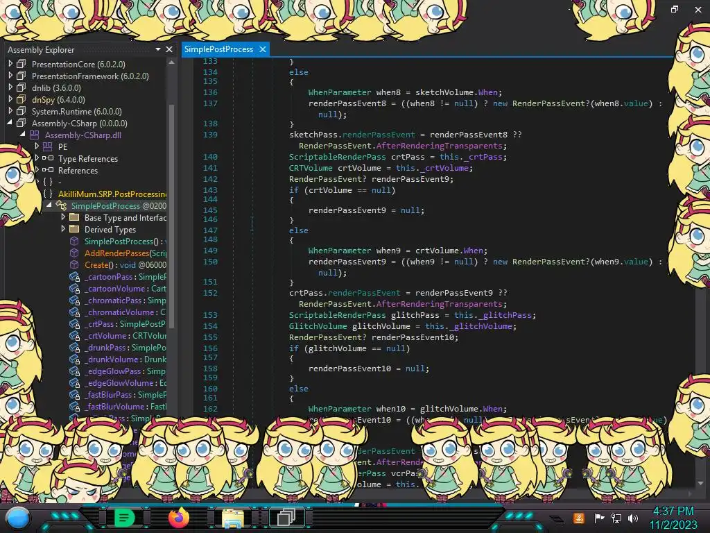This screenshot has height=533, width=710.
Task: Expand the PresentationCore (6.0.2.0) node
Action: pyautogui.click(x=10, y=63)
